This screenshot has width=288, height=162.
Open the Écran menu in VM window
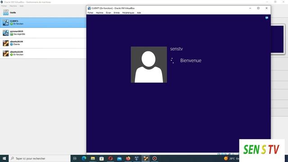108,13
